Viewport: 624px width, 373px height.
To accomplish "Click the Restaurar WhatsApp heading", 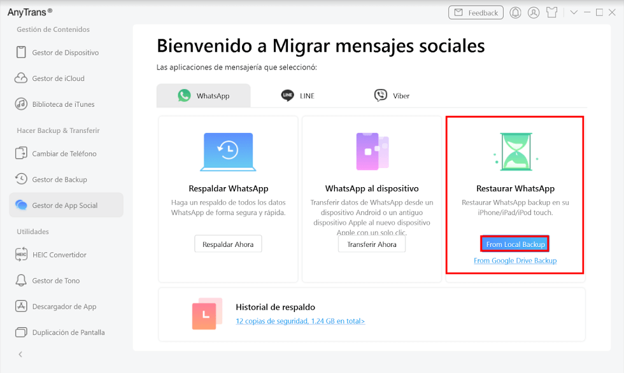I will (515, 188).
